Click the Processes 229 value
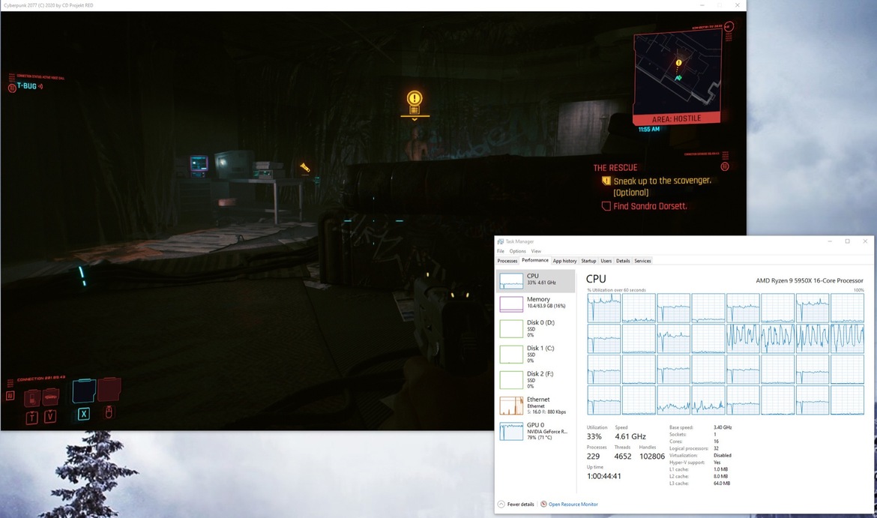 point(593,457)
